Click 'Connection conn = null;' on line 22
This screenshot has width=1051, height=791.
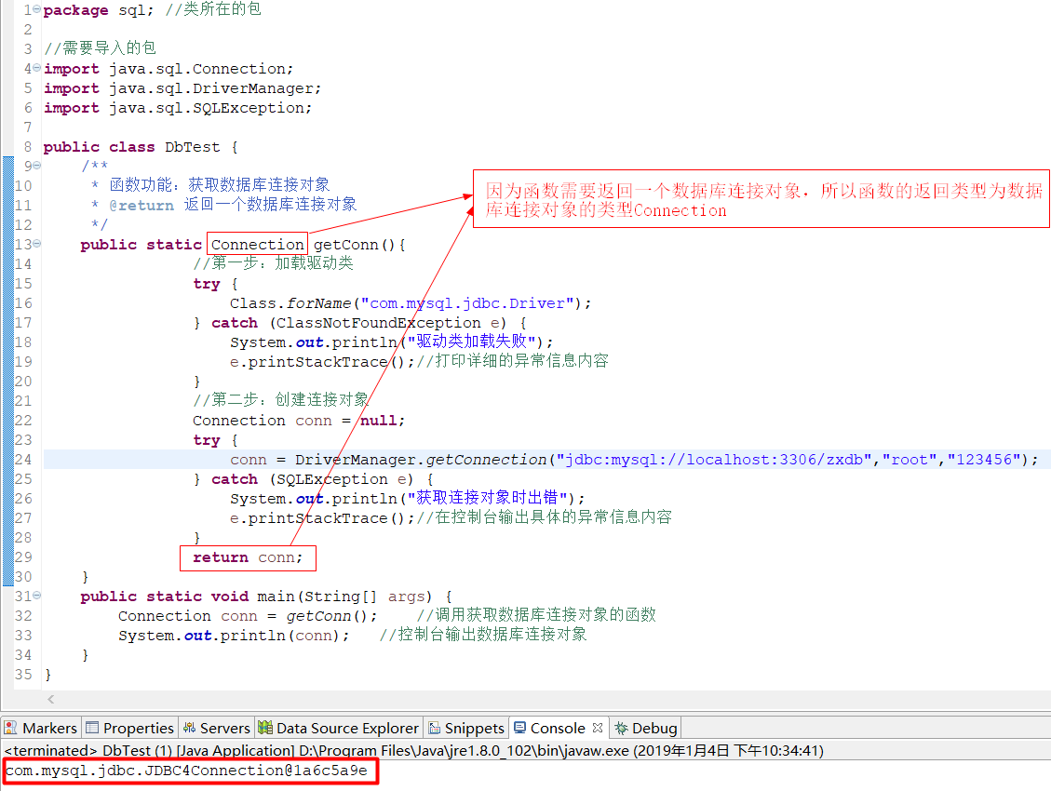click(299, 421)
